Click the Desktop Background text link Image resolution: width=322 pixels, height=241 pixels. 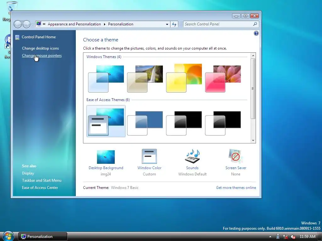[106, 168]
